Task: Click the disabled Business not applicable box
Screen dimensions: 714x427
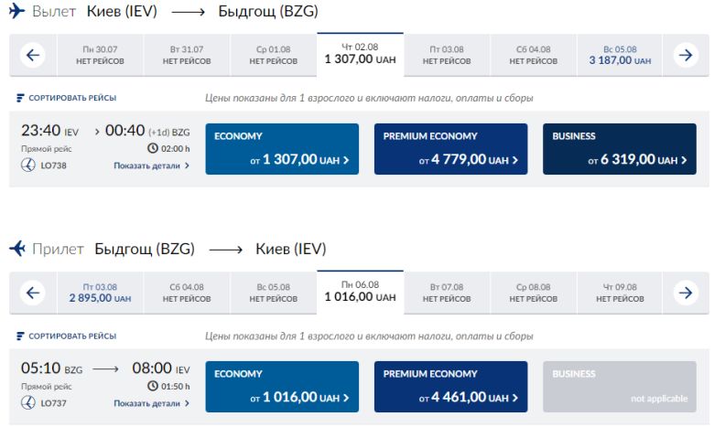Action: click(x=619, y=387)
